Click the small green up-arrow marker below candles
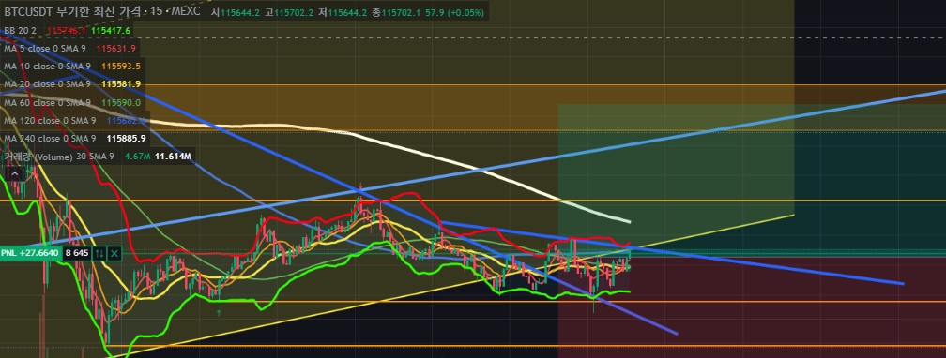946x358 pixels. point(219,313)
